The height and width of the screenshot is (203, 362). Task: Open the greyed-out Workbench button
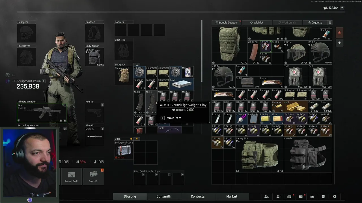(x=287, y=23)
